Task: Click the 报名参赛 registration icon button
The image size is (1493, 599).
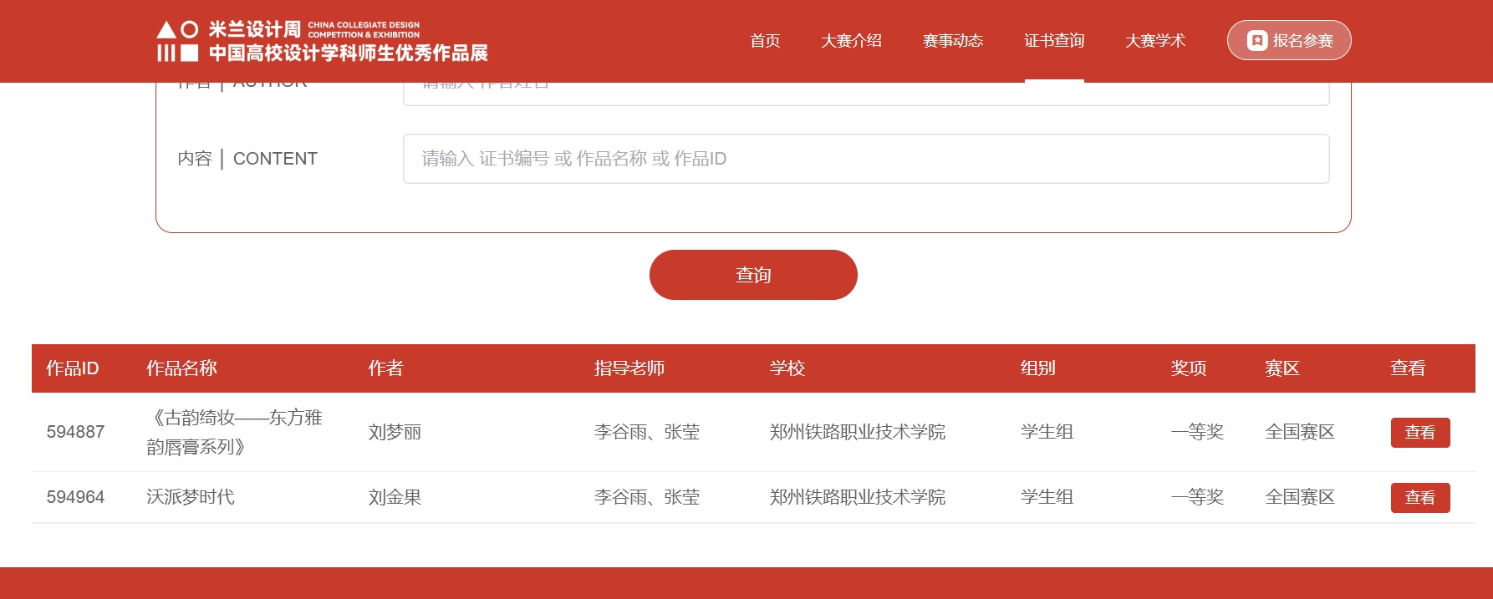Action: [1288, 40]
